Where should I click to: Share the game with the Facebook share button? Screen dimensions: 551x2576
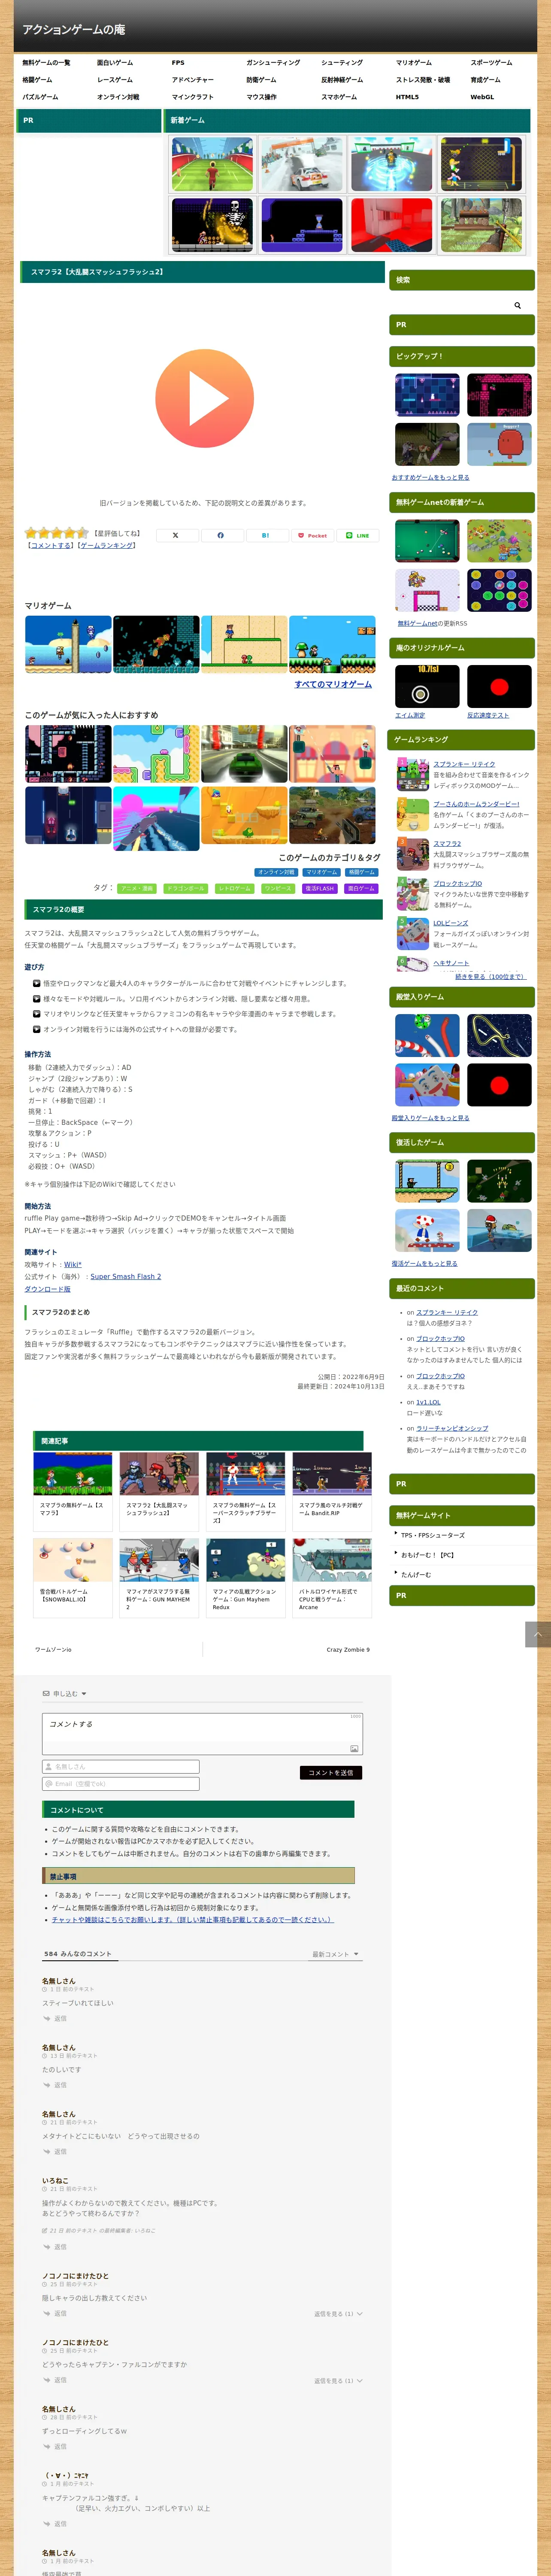tap(220, 535)
